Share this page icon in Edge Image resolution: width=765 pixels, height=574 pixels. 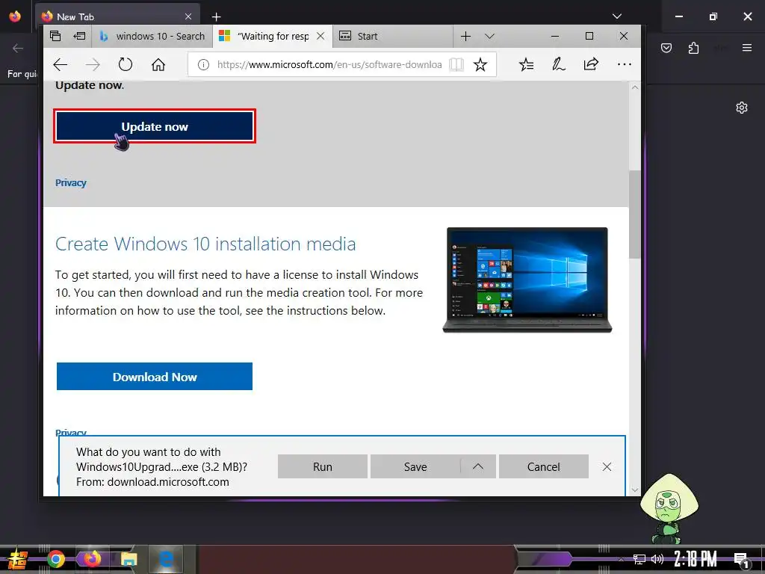591,64
